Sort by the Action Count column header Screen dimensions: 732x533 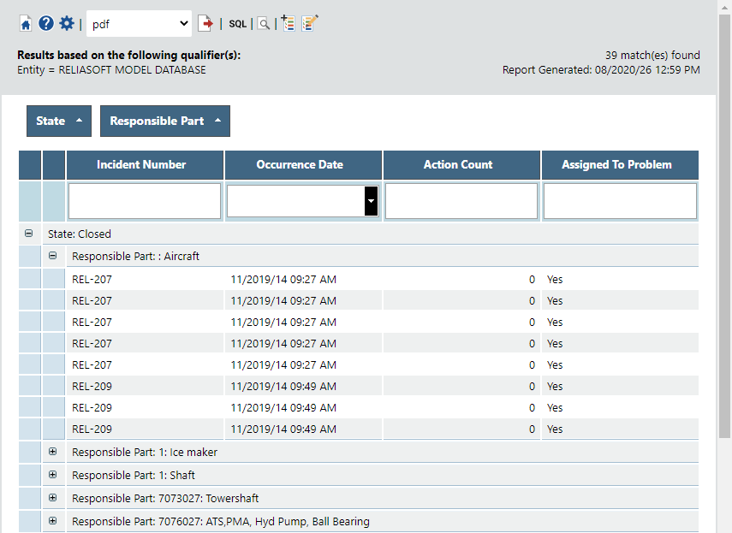[x=458, y=165]
